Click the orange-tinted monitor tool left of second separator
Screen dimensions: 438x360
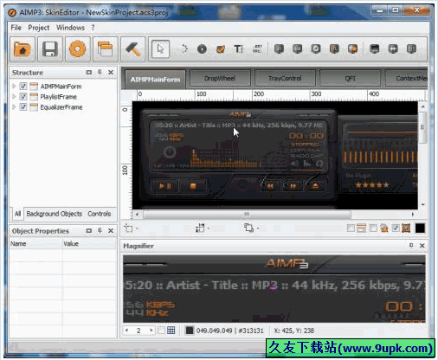click(352, 48)
